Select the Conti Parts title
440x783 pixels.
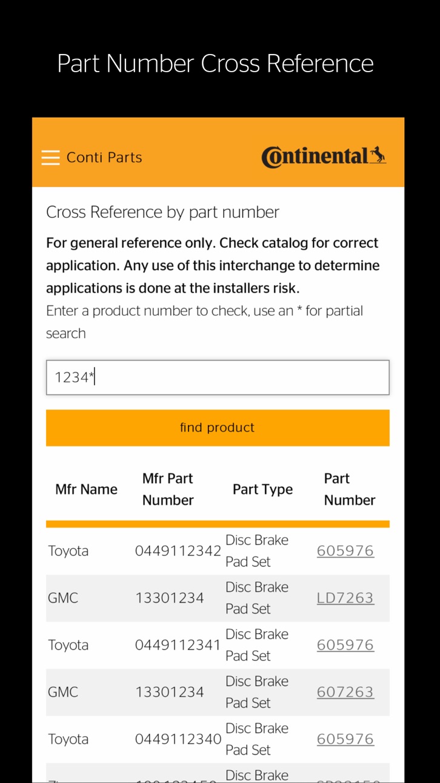(x=104, y=157)
